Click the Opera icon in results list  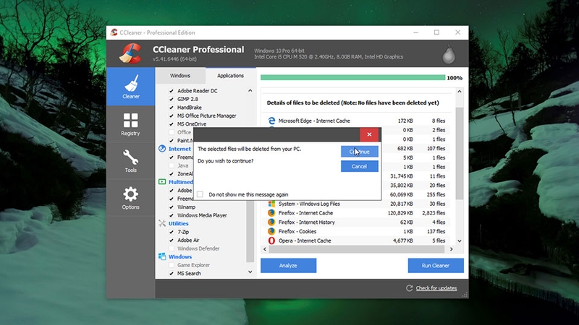(x=271, y=240)
